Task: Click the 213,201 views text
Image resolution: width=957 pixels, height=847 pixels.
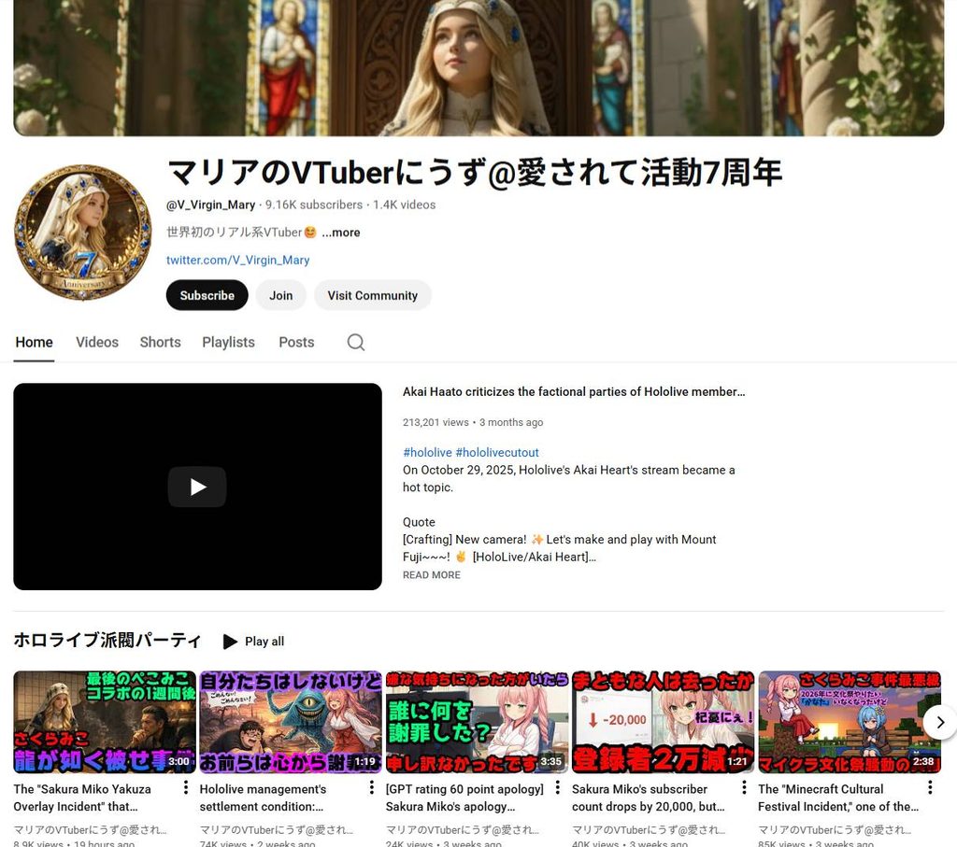Action: 436,422
